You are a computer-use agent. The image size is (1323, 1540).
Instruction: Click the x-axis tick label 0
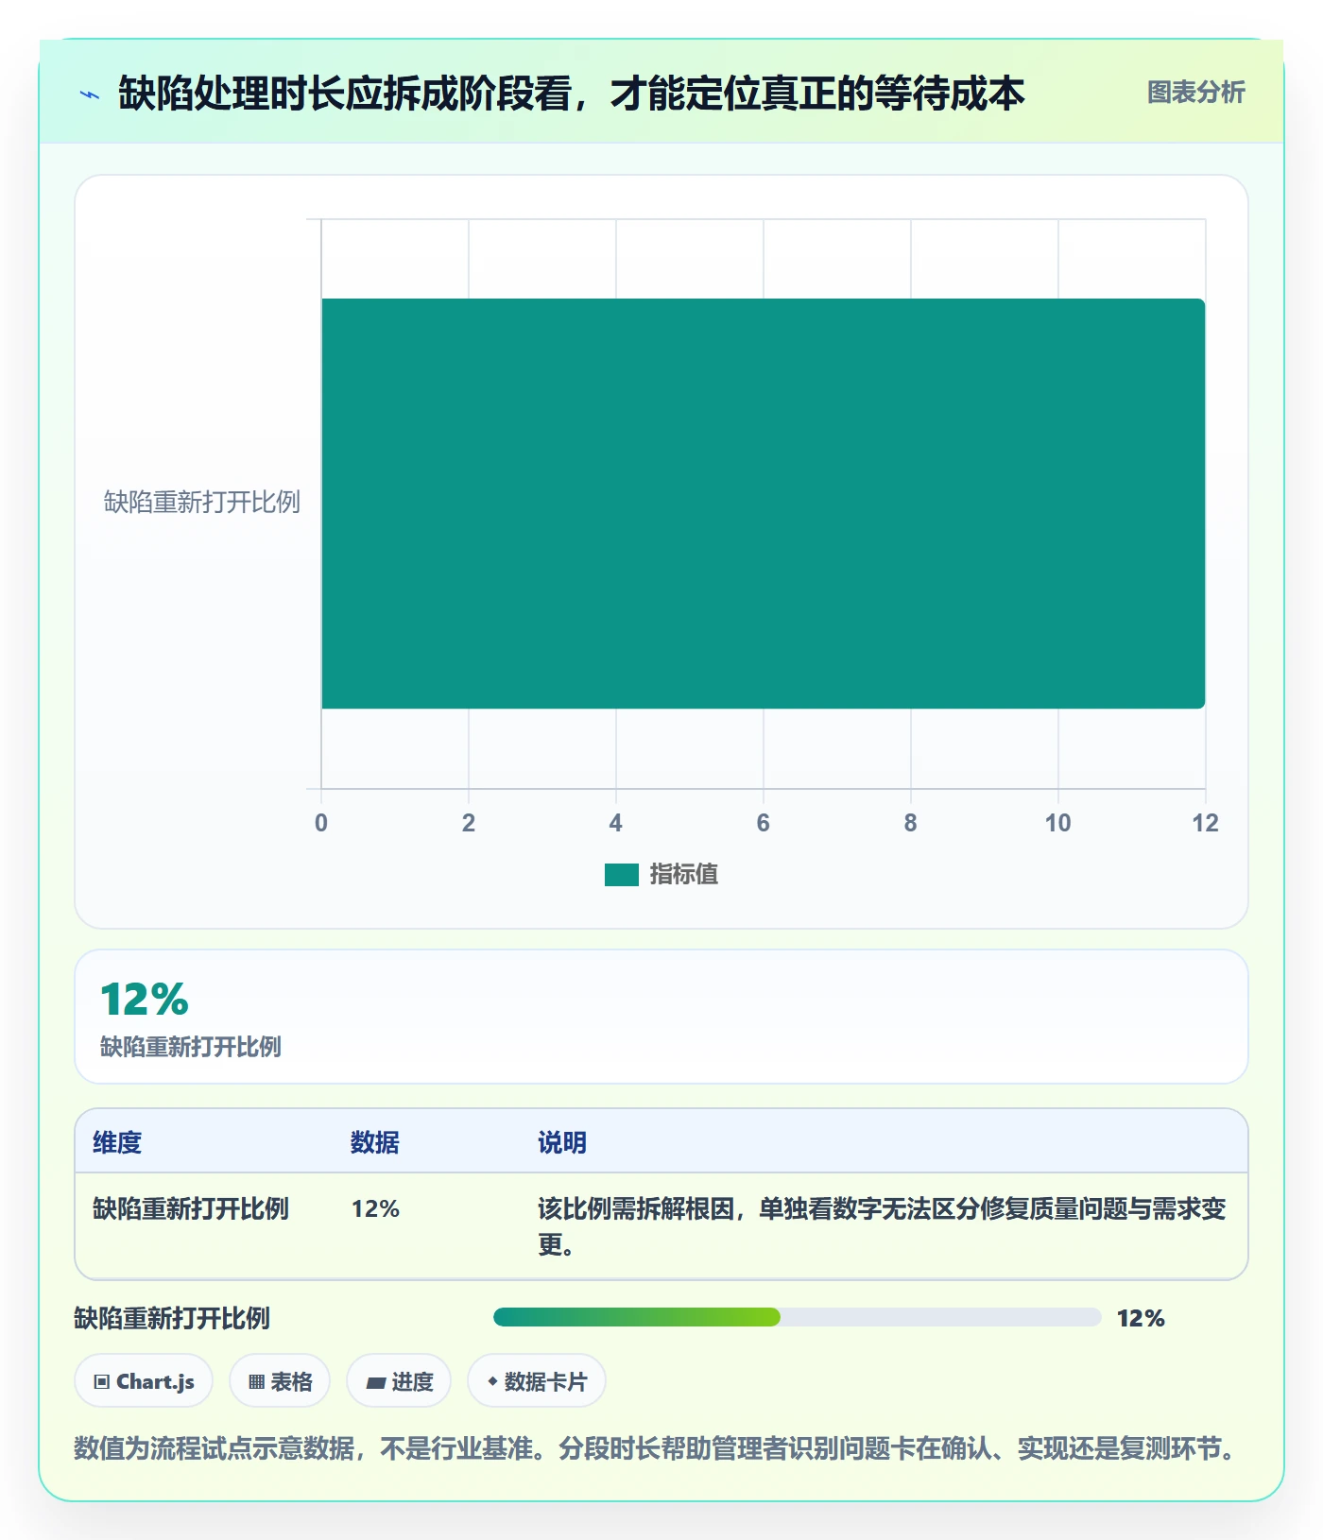321,823
